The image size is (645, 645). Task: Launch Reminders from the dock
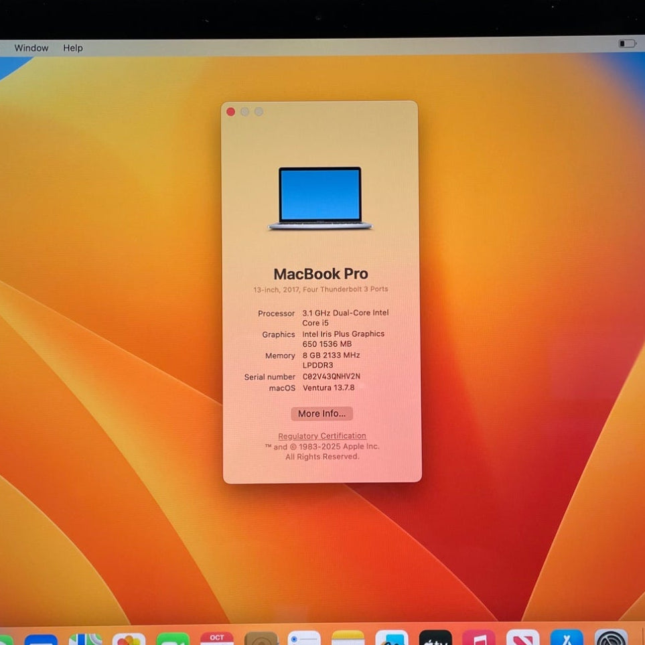click(x=305, y=638)
